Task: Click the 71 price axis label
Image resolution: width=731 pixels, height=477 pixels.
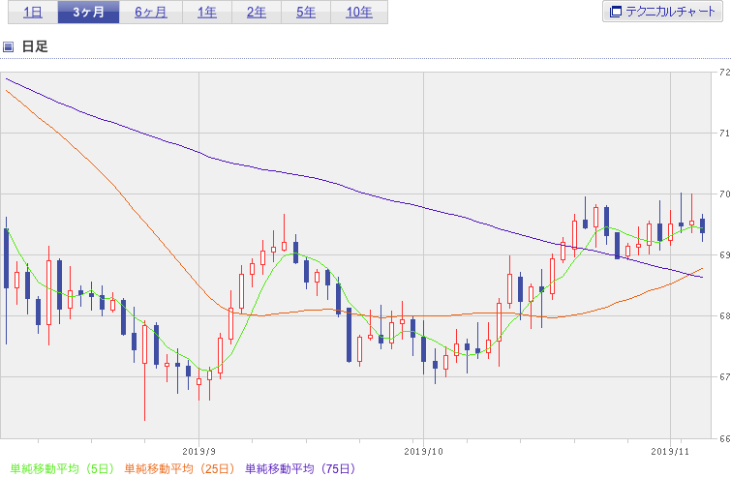Action: pyautogui.click(x=725, y=134)
